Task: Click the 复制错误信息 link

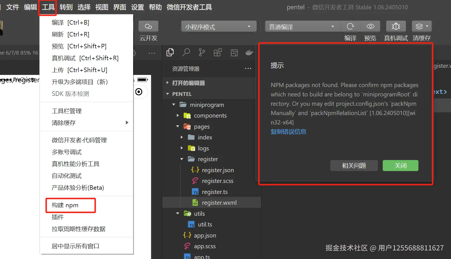Action: (288, 132)
